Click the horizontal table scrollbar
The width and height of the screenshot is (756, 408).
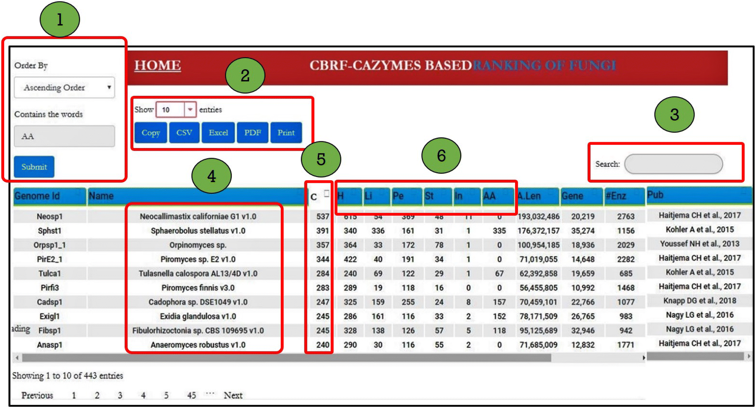click(286, 358)
